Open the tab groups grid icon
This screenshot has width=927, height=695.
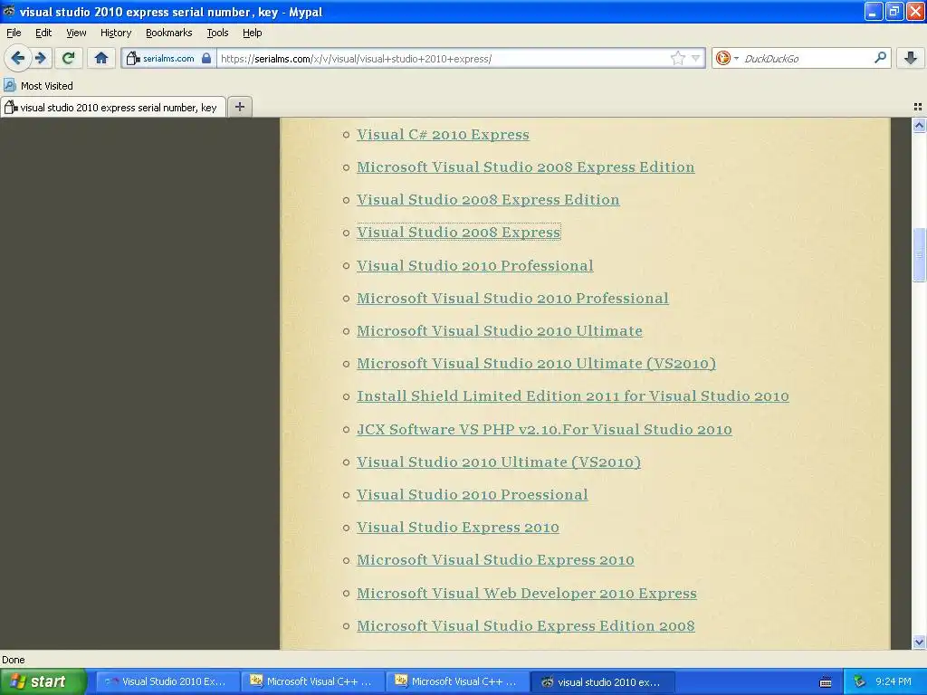tap(918, 107)
